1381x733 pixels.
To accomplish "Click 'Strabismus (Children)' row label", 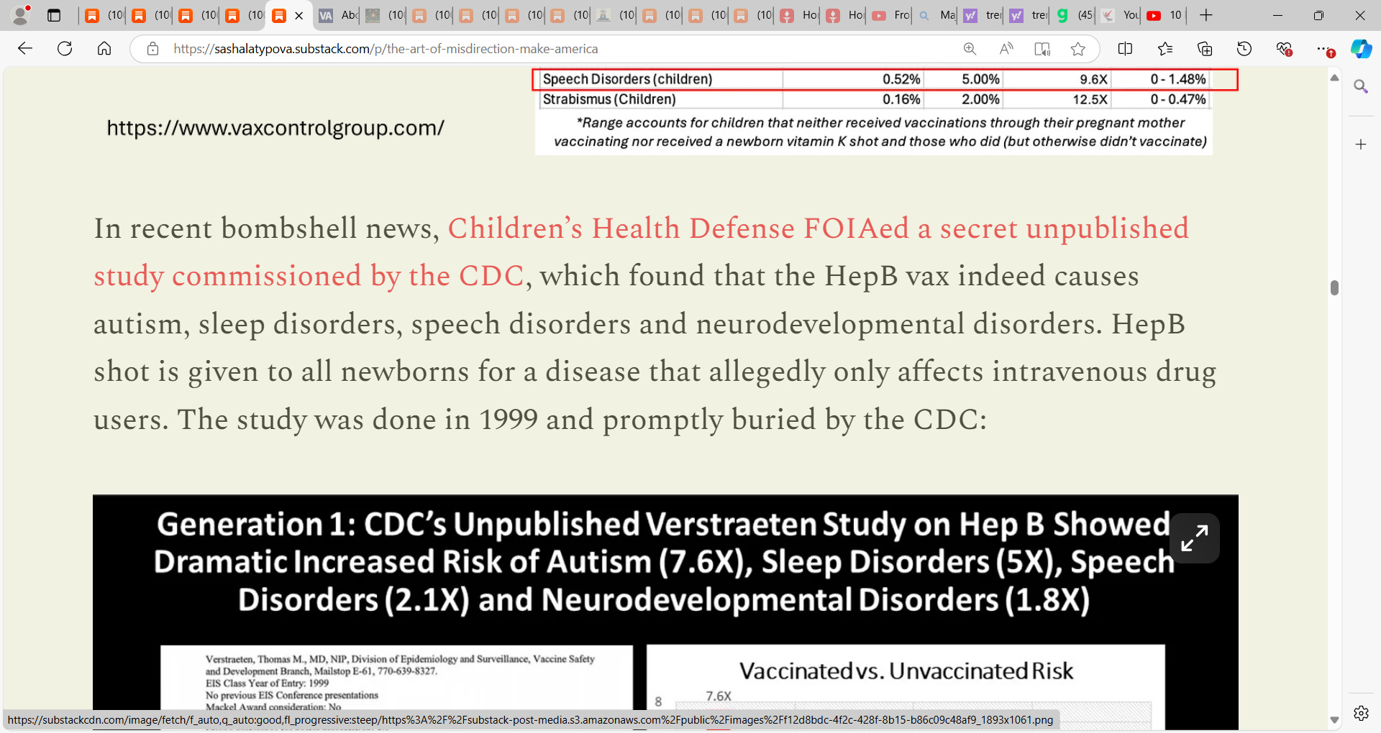I will coord(609,99).
